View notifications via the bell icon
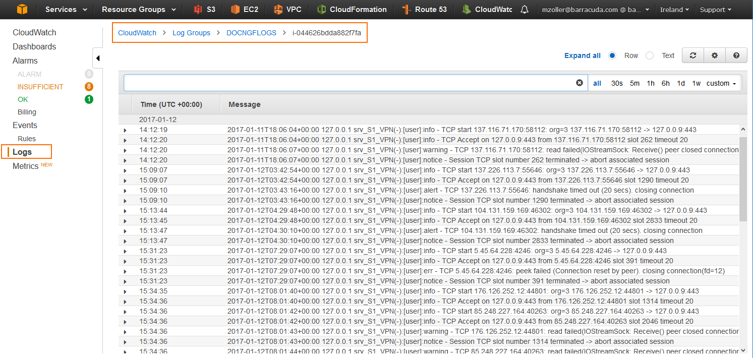 pyautogui.click(x=525, y=9)
